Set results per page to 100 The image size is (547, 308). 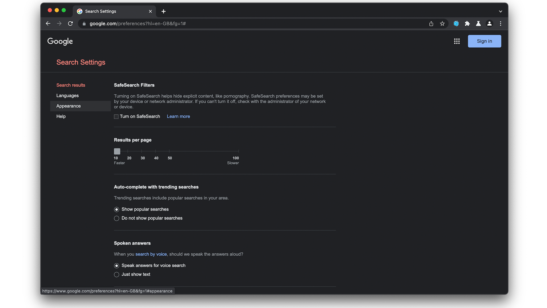[238, 151]
